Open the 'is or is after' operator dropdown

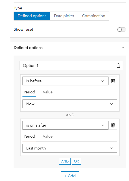click(65, 125)
